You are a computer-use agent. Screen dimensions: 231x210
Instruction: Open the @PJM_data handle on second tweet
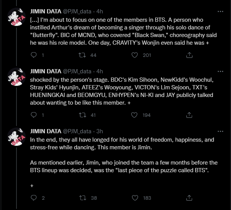tap(77, 71)
